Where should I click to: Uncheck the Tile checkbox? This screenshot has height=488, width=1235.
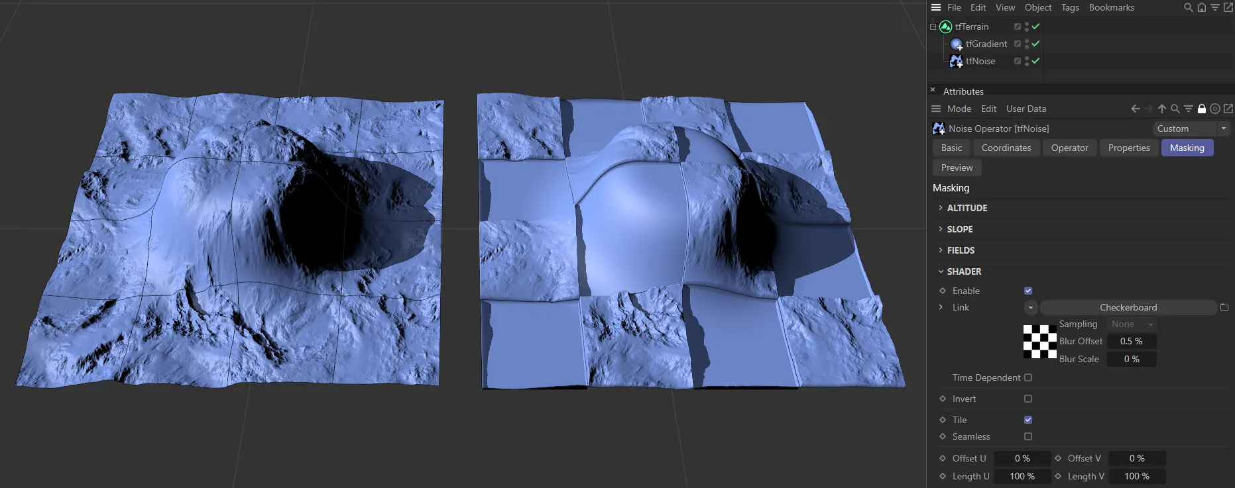pyautogui.click(x=1028, y=420)
